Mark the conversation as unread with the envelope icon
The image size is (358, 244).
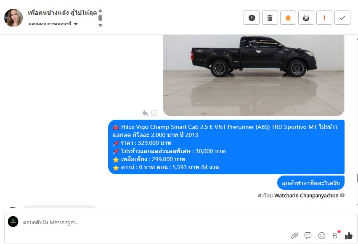click(x=306, y=18)
